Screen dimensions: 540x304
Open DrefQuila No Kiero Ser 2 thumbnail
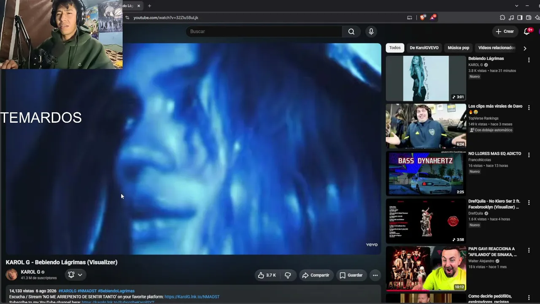(426, 221)
